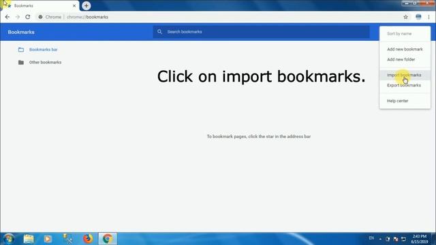Click the search magnifier icon

[x=159, y=32]
